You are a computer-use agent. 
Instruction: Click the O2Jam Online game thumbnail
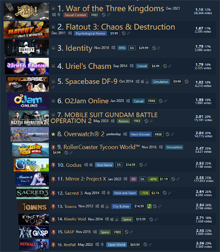click(x=28, y=101)
